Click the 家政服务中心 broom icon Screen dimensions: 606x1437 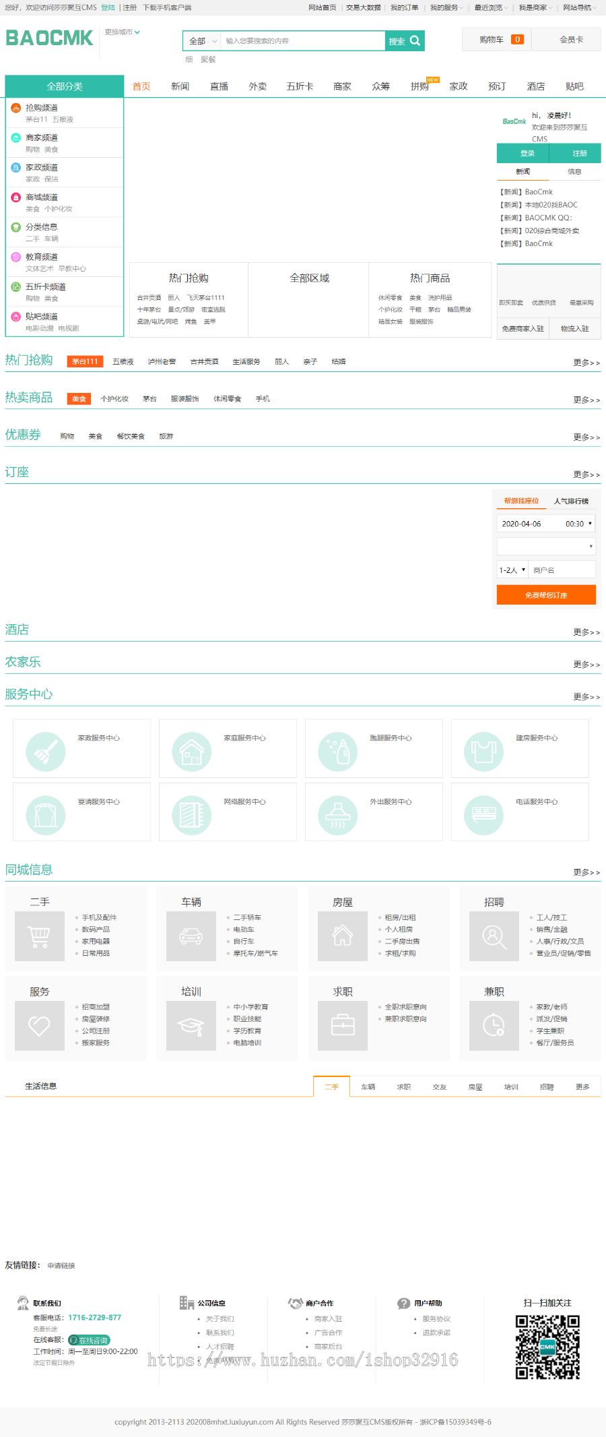pos(46,752)
